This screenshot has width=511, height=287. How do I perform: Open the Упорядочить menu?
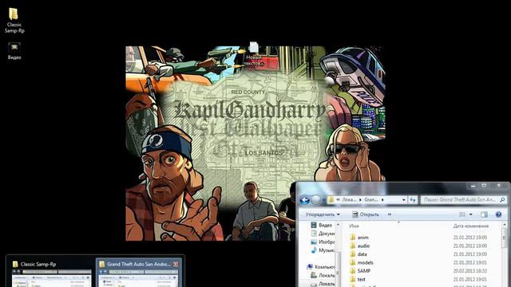tap(323, 214)
